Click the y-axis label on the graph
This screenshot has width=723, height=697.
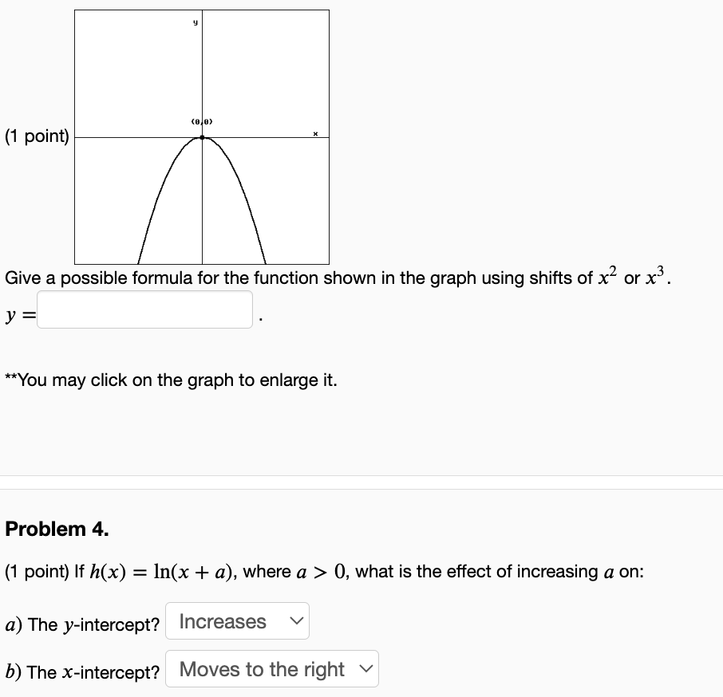coord(196,22)
